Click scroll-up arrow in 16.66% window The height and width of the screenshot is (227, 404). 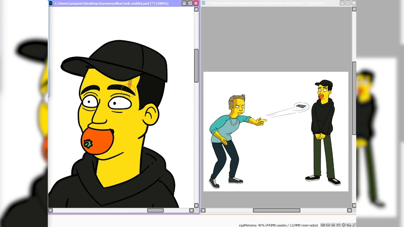point(354,9)
